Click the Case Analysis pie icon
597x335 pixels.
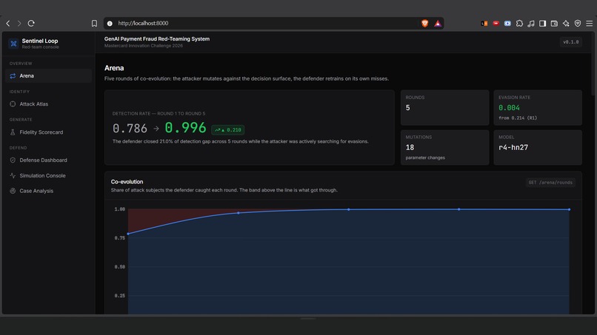point(13,191)
